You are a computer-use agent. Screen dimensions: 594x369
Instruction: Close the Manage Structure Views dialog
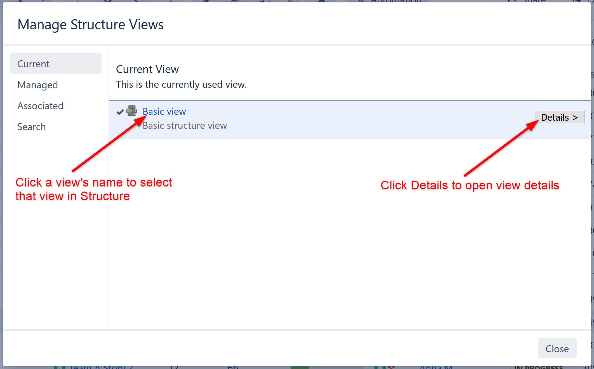pyautogui.click(x=557, y=348)
